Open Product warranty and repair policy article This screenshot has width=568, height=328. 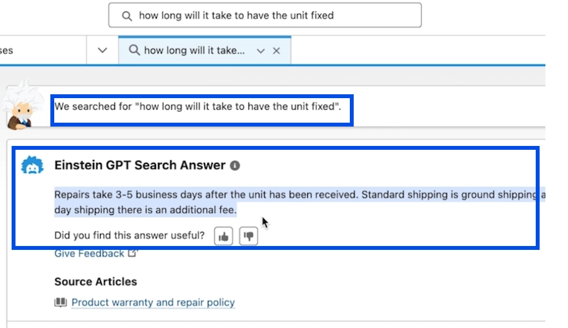click(153, 302)
